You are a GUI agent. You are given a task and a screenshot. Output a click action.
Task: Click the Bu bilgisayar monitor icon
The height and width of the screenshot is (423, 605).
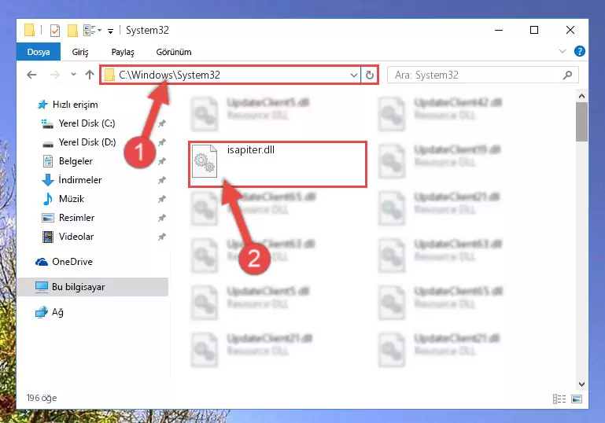point(42,287)
